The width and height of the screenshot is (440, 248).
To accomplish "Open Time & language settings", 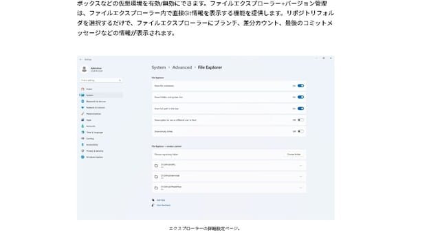I will click(92, 132).
